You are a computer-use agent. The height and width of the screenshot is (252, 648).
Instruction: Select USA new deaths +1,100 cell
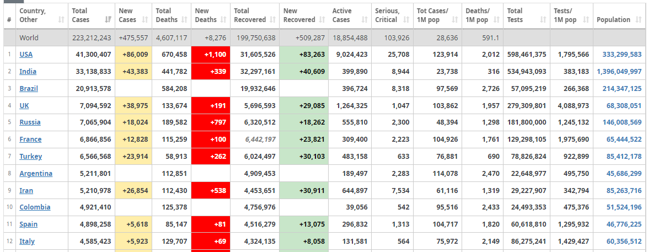[x=211, y=54]
